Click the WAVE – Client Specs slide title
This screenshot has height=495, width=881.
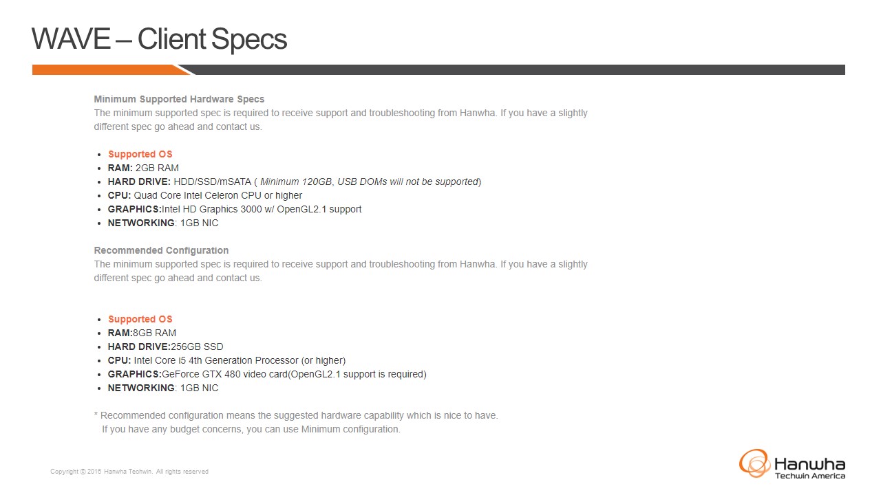point(159,39)
